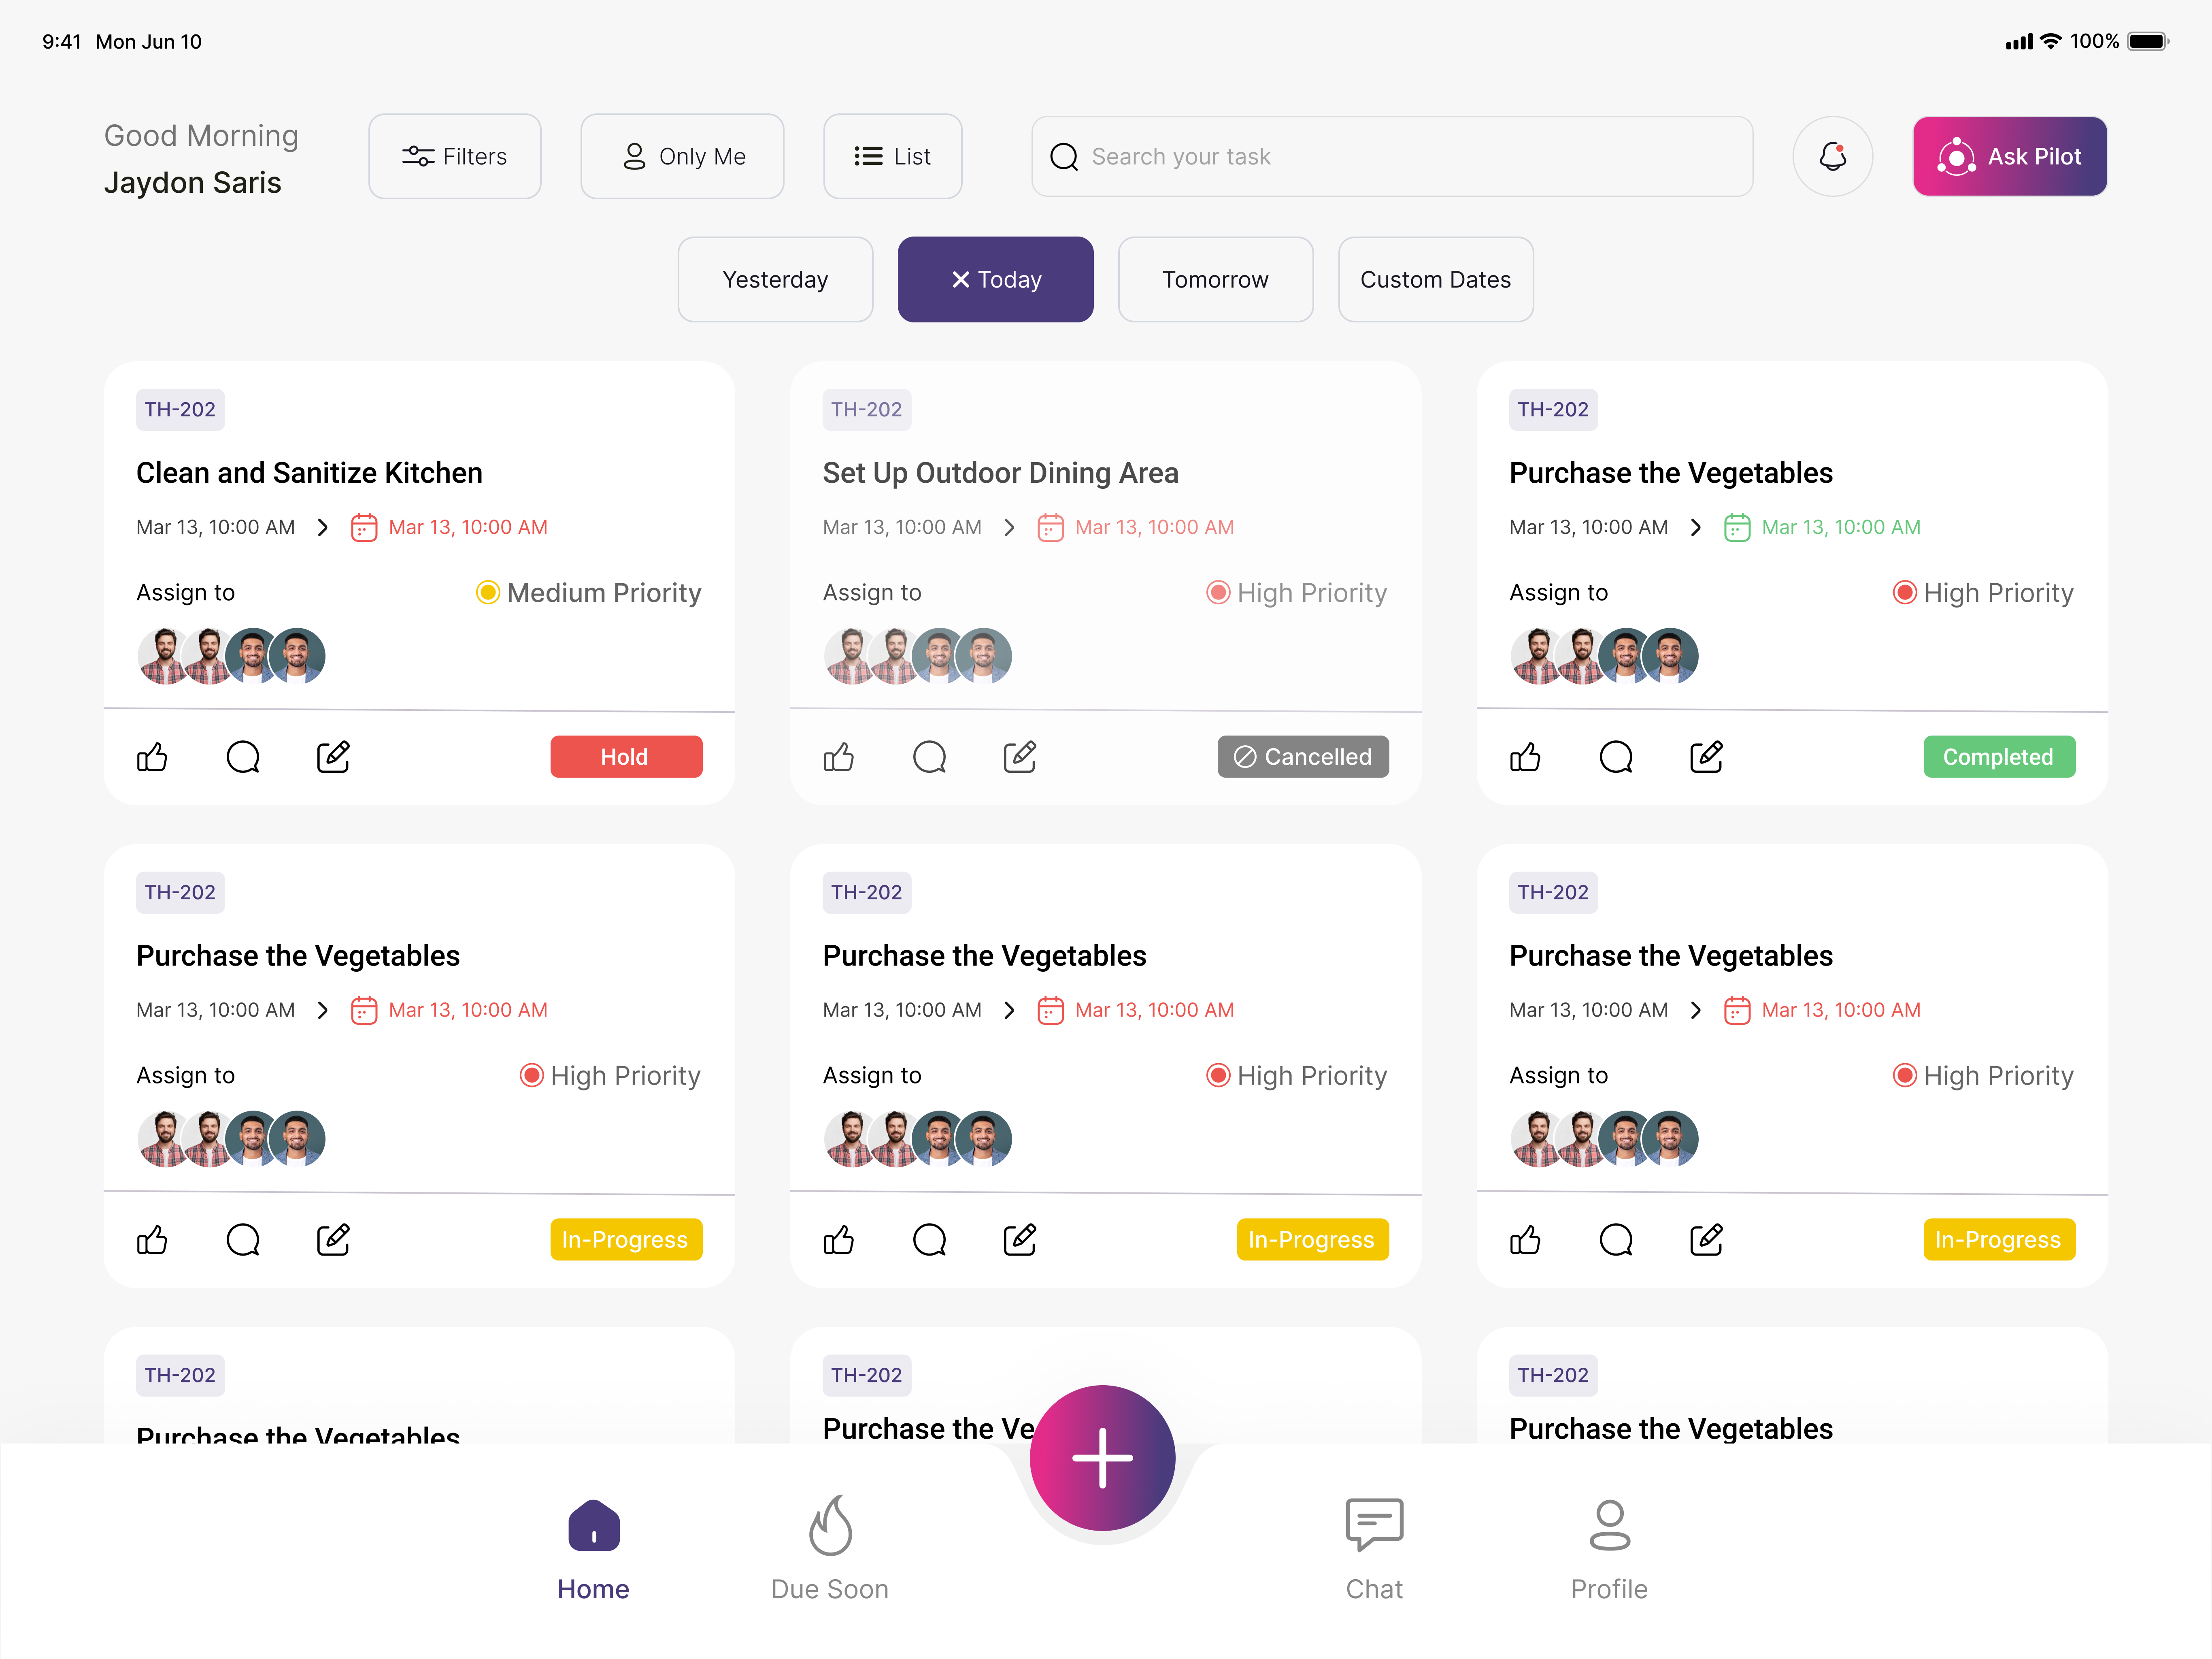Open the Filters panel
The height and width of the screenshot is (1659, 2212).
(x=455, y=156)
